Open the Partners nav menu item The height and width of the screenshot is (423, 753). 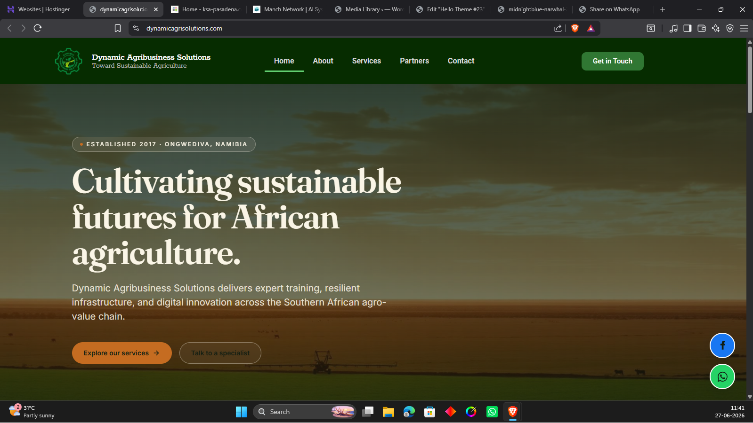click(x=414, y=61)
